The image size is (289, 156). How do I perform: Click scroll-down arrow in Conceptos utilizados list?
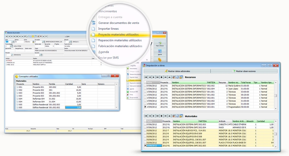(x=116, y=107)
